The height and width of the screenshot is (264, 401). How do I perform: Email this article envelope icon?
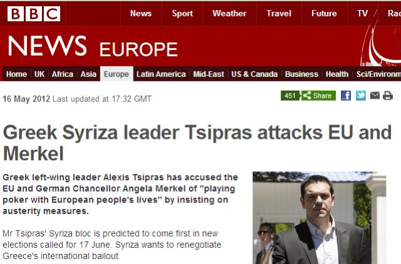[x=375, y=96]
